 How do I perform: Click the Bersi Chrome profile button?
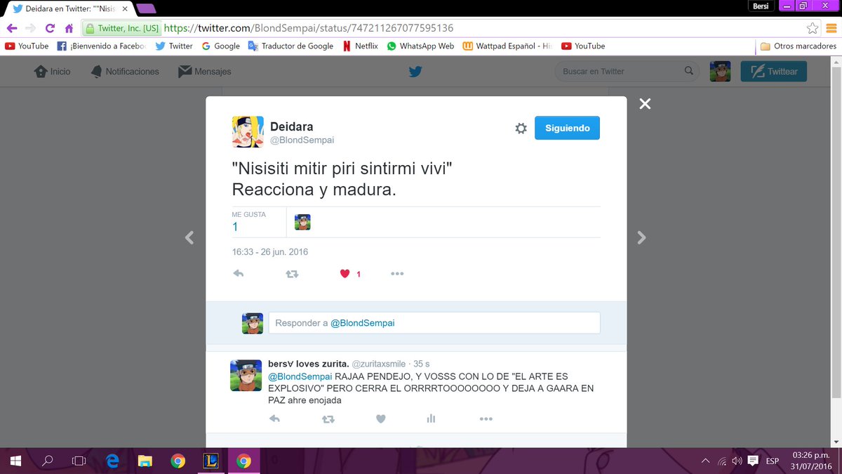point(761,6)
